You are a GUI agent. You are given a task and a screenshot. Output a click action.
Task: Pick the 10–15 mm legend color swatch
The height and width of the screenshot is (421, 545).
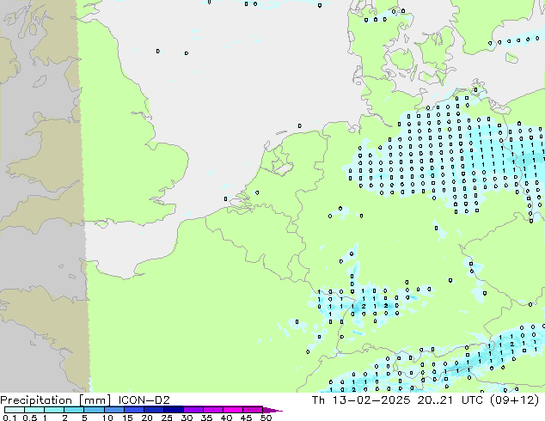(x=114, y=410)
